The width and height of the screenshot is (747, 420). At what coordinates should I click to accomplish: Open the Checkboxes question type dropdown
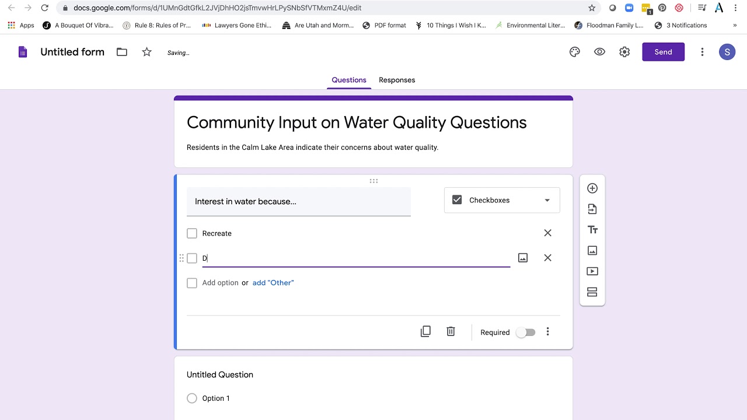502,200
